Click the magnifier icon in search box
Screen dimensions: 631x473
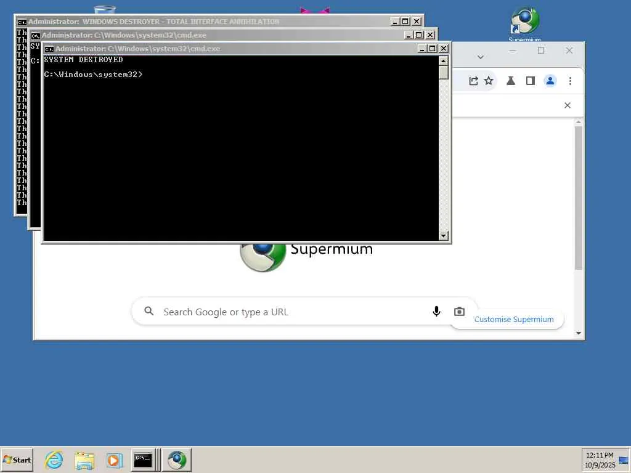149,311
